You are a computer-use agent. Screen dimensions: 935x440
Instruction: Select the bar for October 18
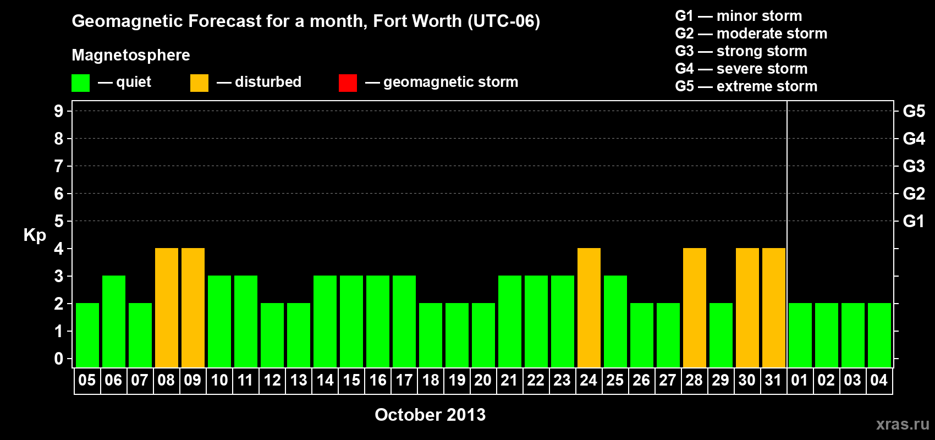pos(431,335)
